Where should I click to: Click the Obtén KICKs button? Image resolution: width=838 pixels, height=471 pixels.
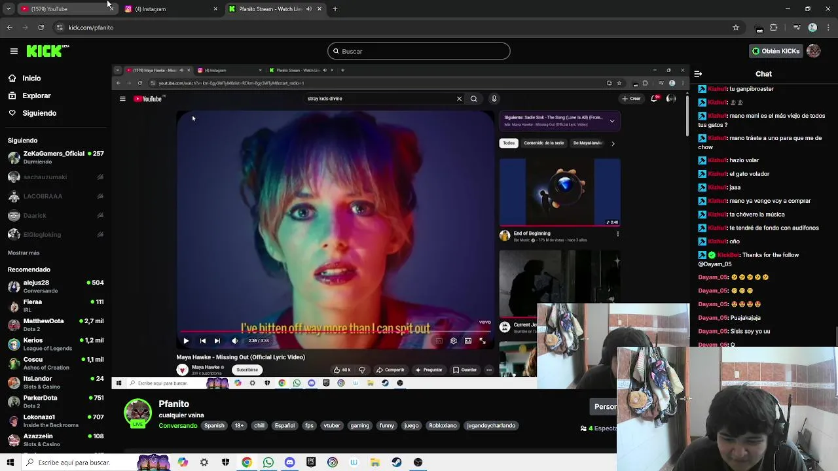pos(776,51)
